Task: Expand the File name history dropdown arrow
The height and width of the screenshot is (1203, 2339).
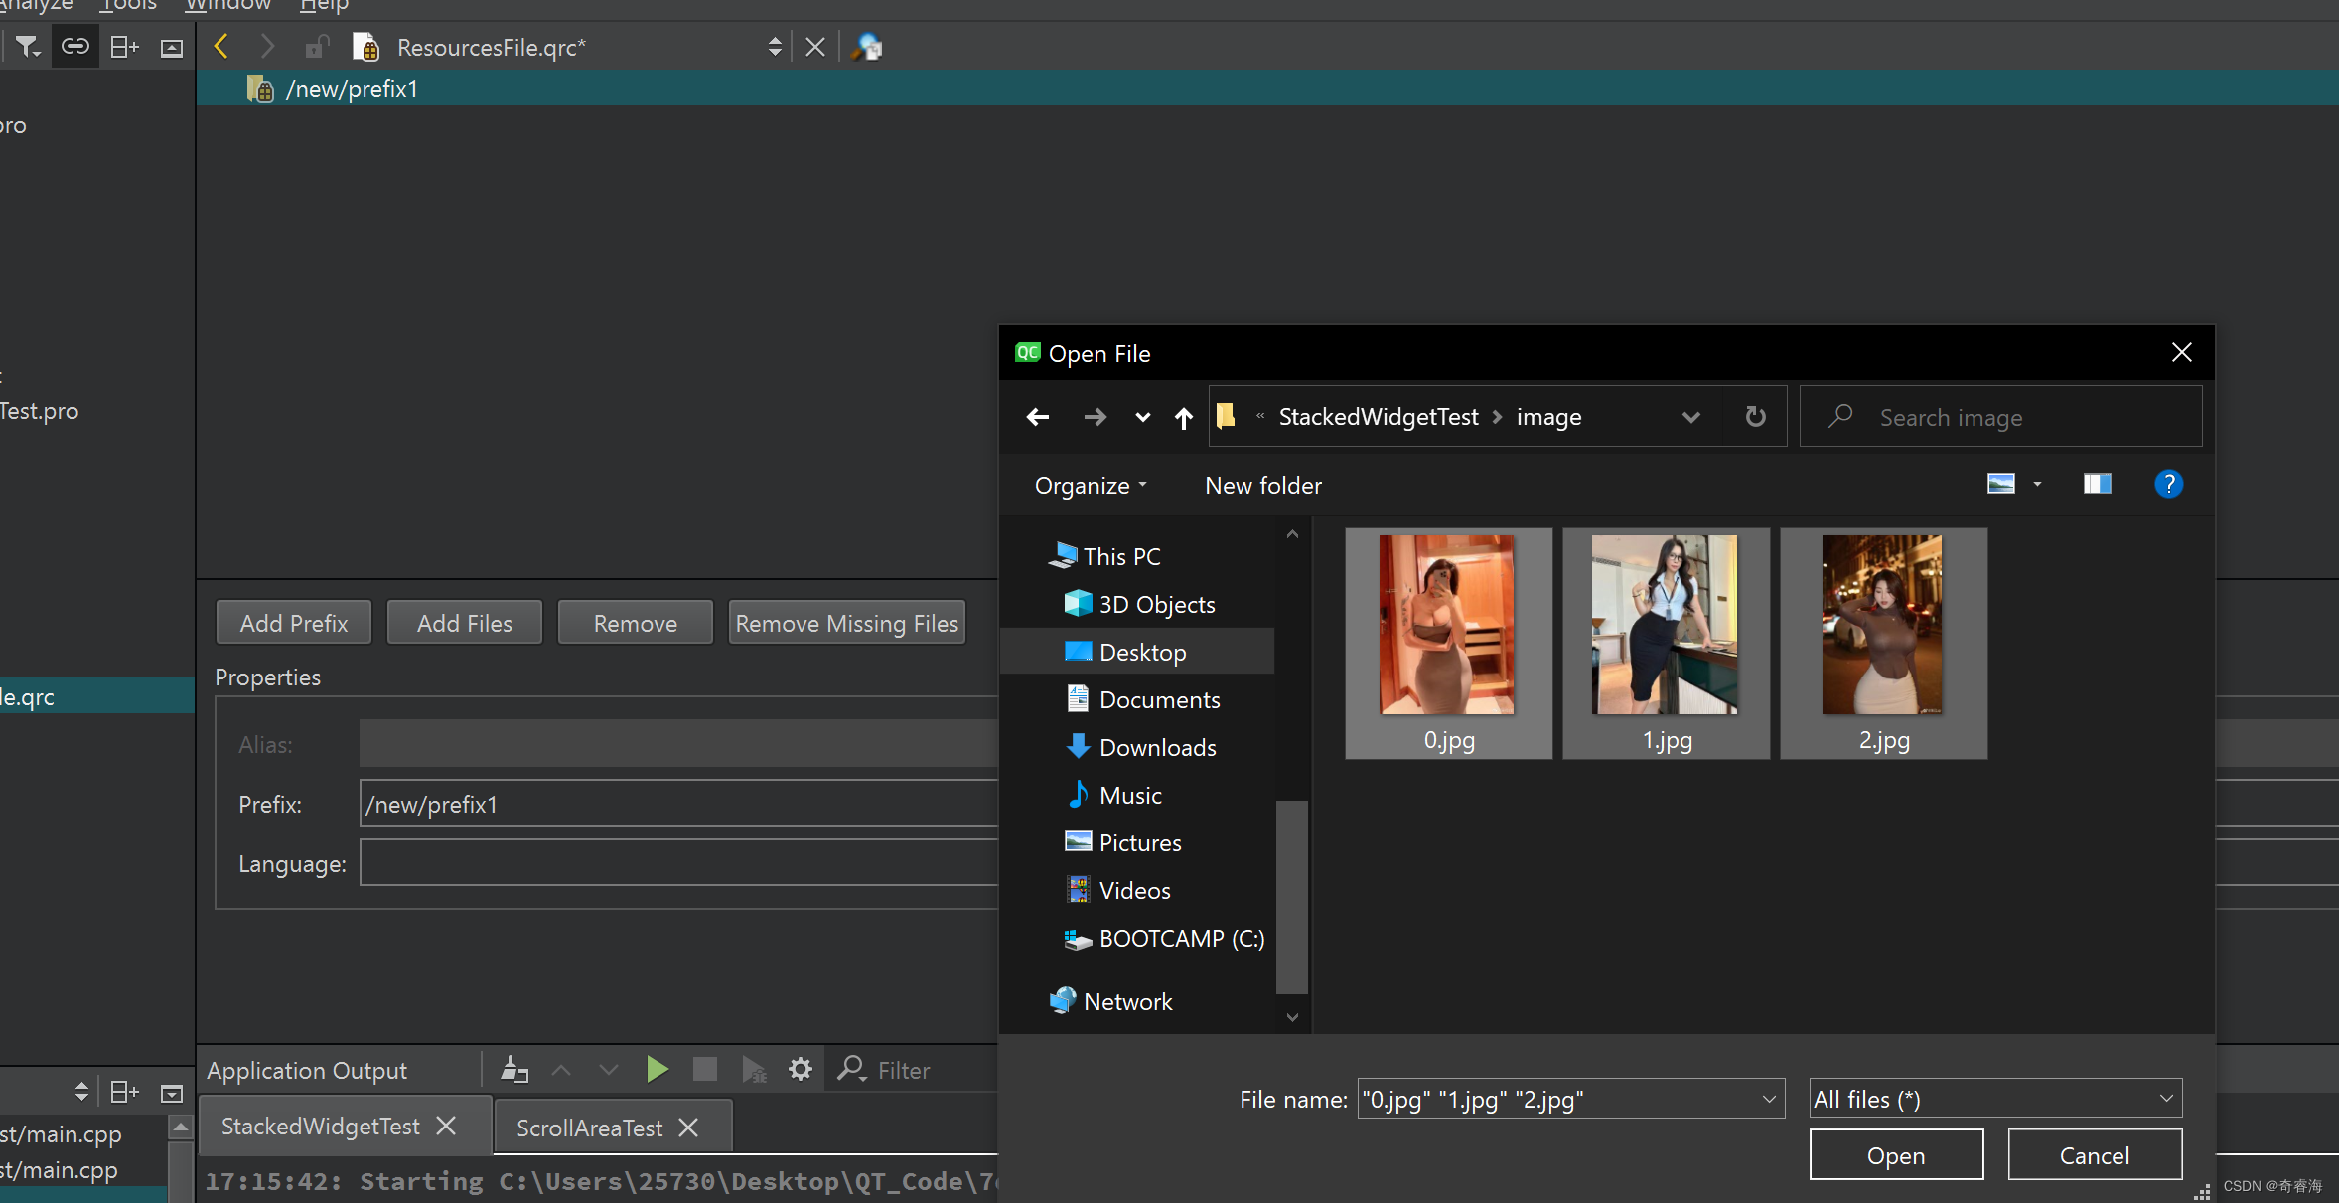Action: [x=1769, y=1099]
